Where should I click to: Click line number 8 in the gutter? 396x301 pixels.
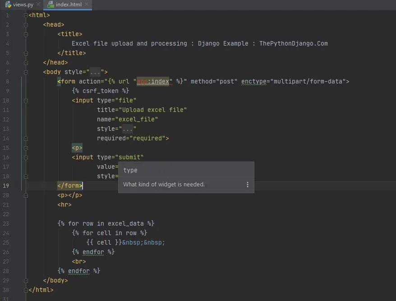[x=7, y=81]
